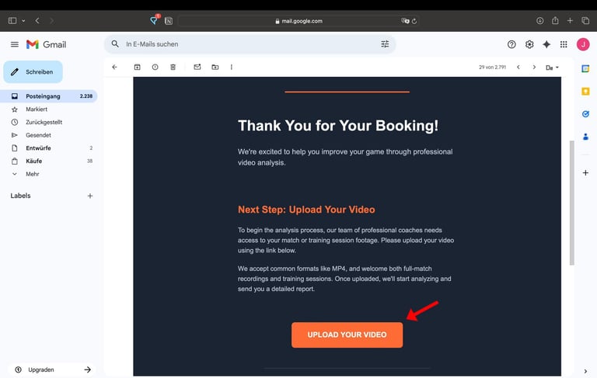
Task: Open Gemini sparkle icon in header
Action: click(x=546, y=44)
